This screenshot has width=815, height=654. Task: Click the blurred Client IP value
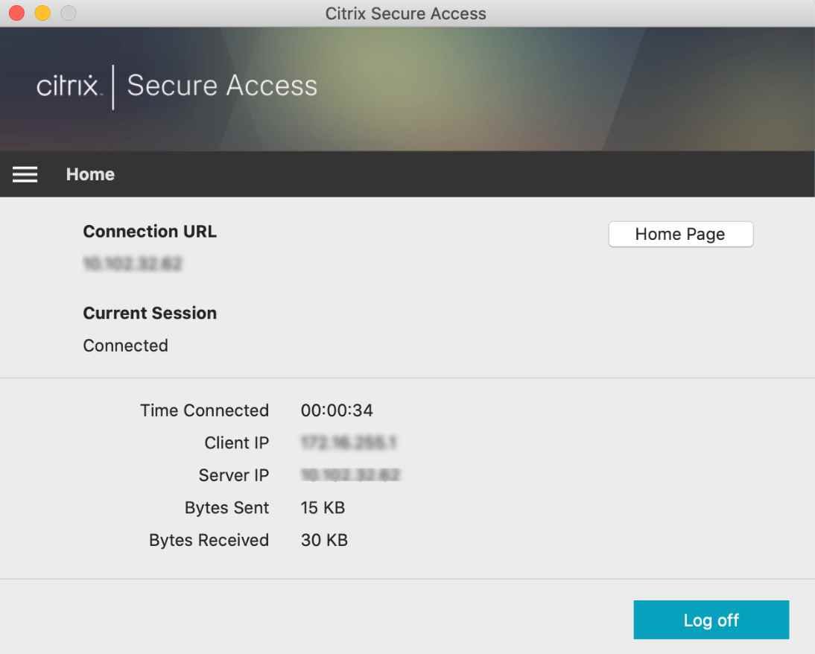point(349,442)
